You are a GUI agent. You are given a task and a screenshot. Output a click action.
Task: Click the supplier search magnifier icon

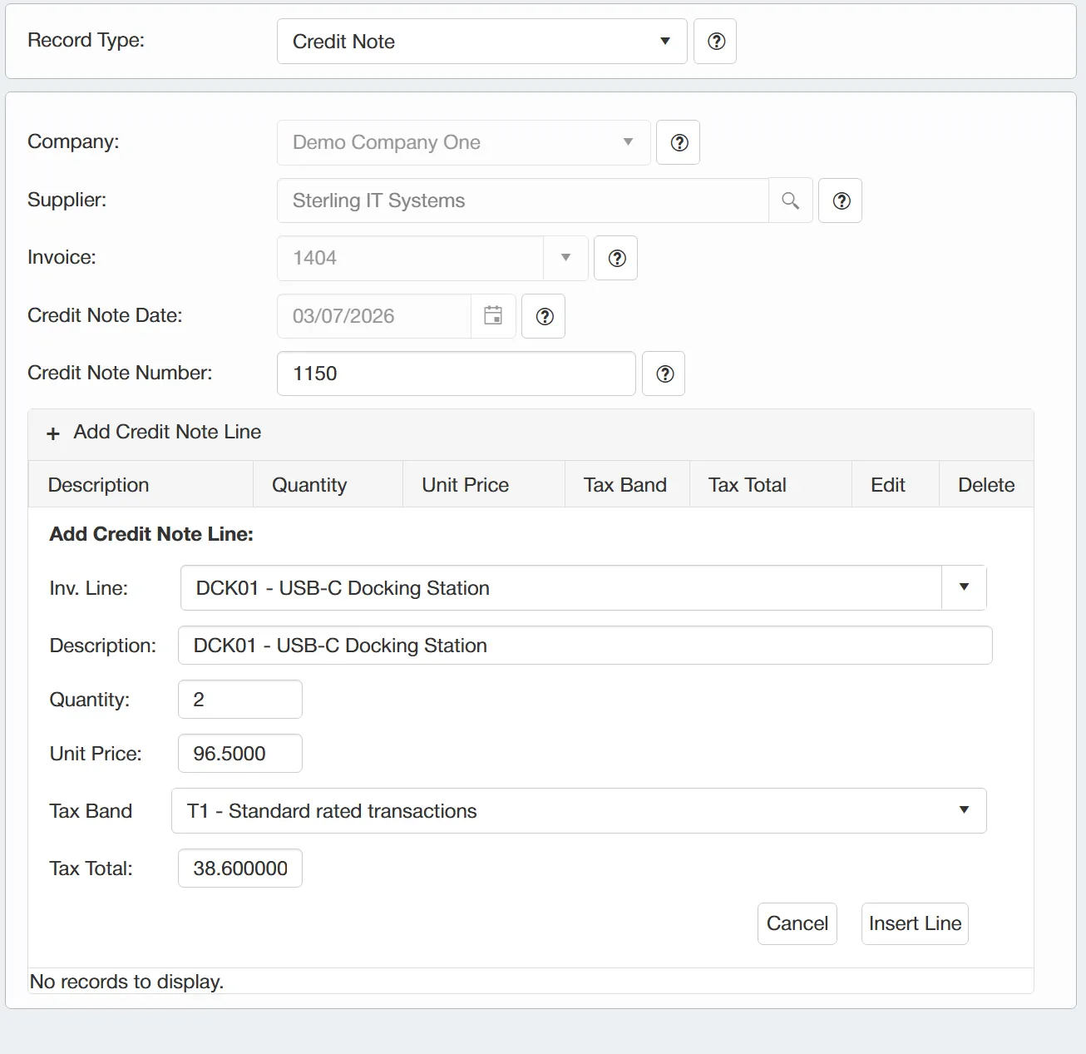790,200
